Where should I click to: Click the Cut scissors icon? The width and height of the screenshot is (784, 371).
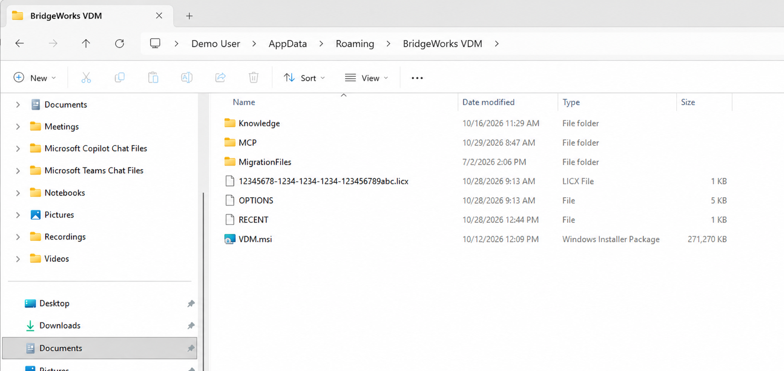tap(86, 78)
